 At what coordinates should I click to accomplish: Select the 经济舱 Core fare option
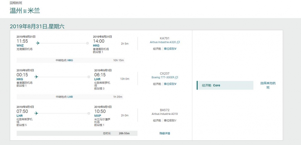225,85
